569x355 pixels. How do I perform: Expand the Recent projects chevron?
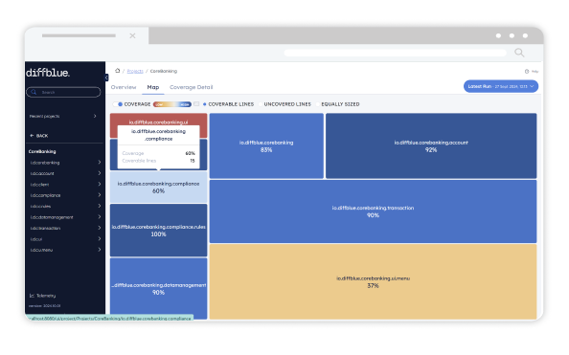pos(95,116)
